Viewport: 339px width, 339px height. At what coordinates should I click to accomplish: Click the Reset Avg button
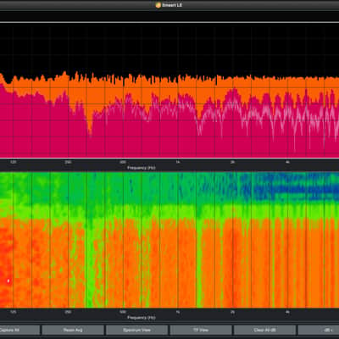[73, 330]
